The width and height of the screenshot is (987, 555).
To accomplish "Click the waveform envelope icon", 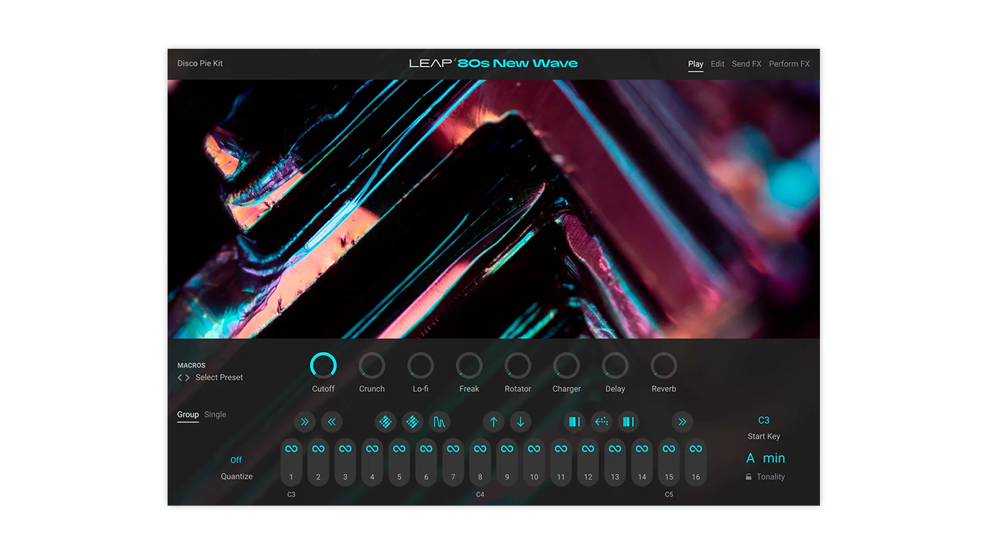I will coord(440,421).
